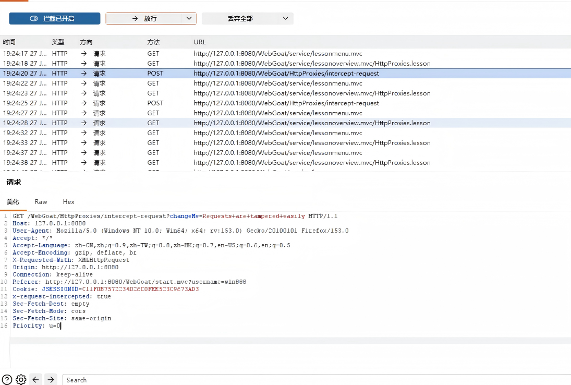This screenshot has width=571, height=385.
Task: Sort by the direction column header
Action: (87, 42)
